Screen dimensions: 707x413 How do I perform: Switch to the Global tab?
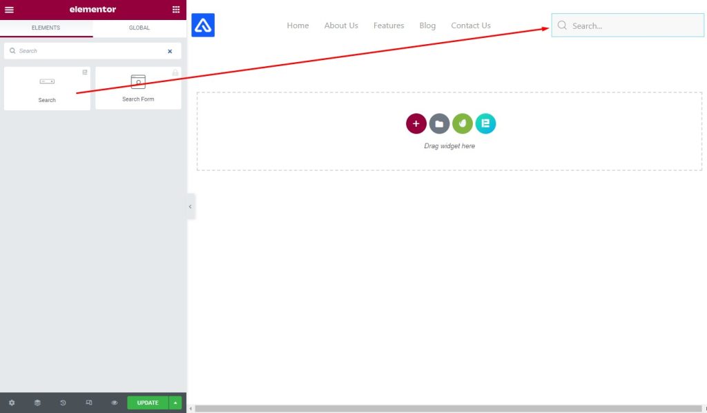tap(139, 28)
